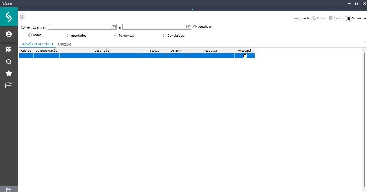Click the small arrow right of tabs
Viewport: 367px width, 192px height.
[x=365, y=42]
